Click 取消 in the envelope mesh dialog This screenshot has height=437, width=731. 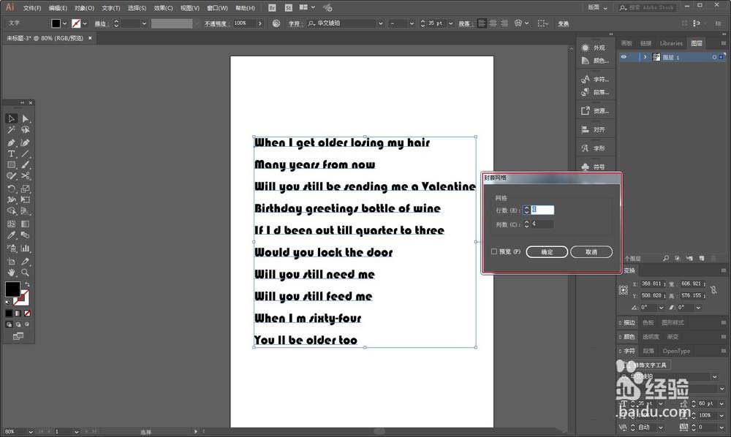(x=591, y=252)
